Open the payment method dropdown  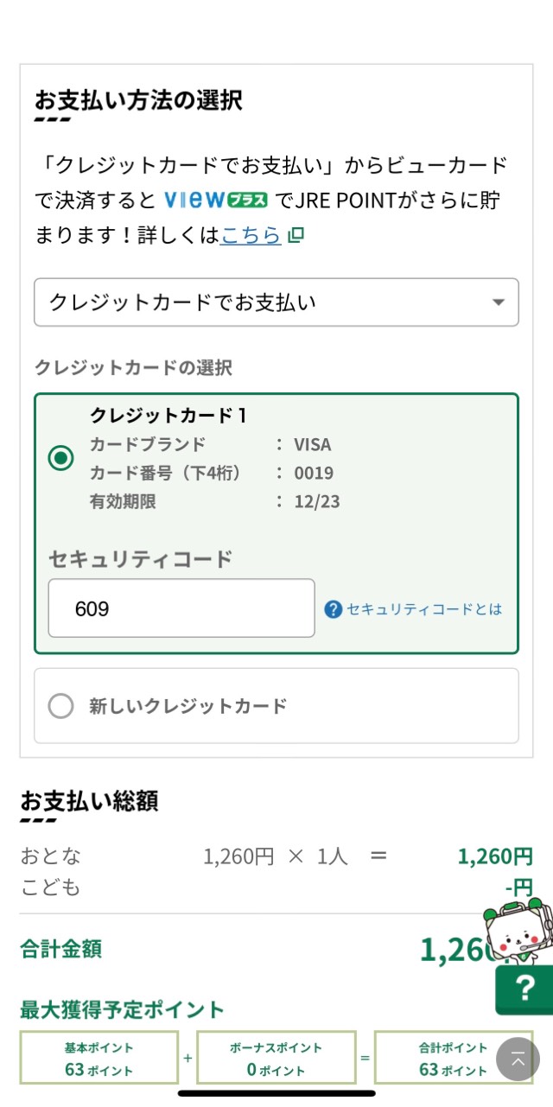pos(276,302)
